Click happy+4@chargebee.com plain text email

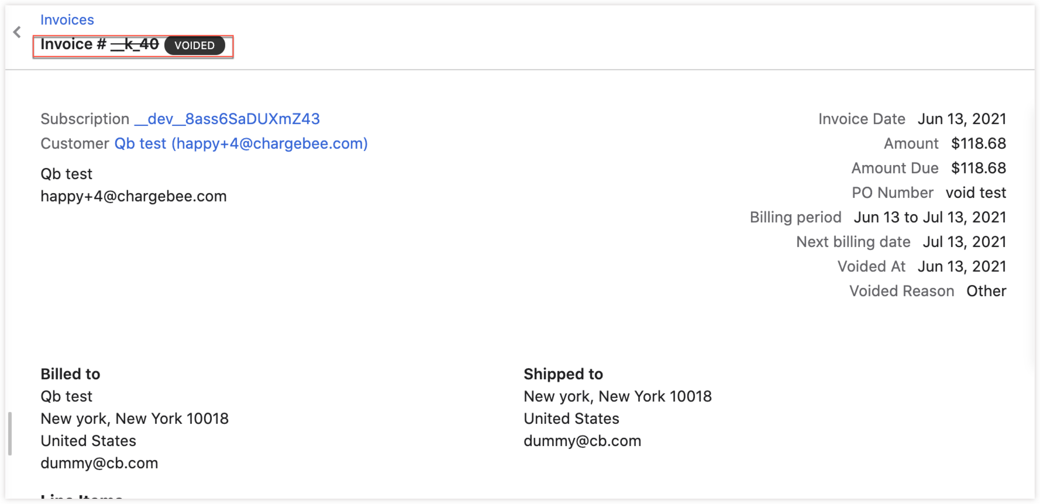[134, 197]
